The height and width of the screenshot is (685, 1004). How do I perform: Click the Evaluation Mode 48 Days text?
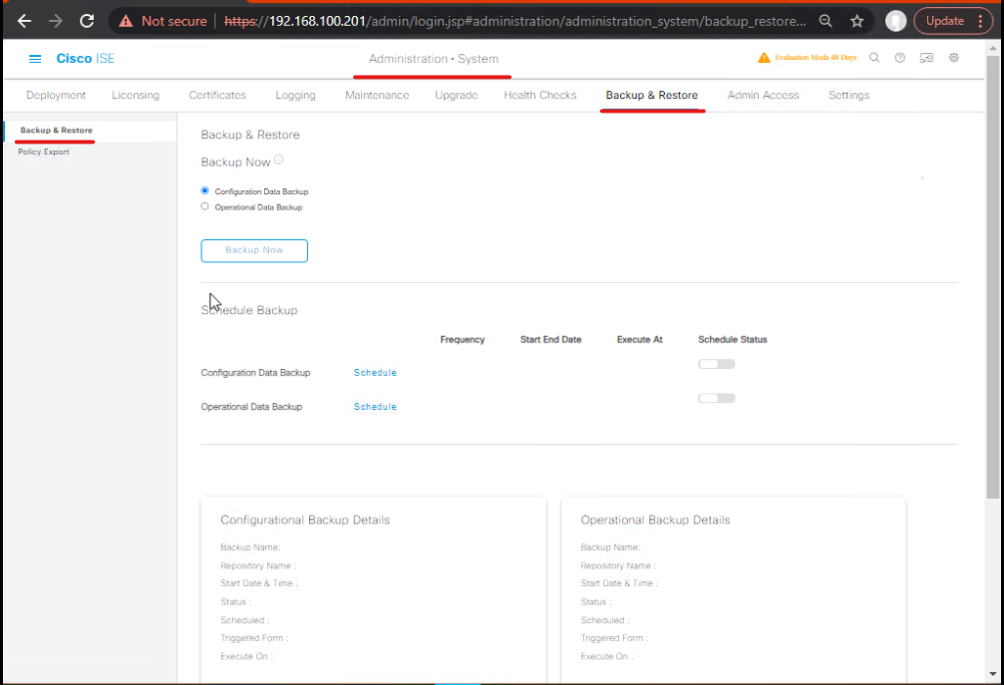coord(816,58)
